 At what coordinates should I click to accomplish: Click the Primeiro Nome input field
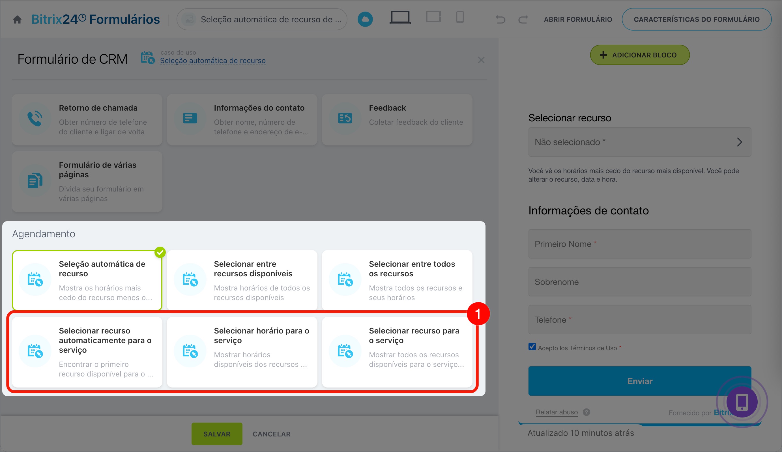(640, 244)
